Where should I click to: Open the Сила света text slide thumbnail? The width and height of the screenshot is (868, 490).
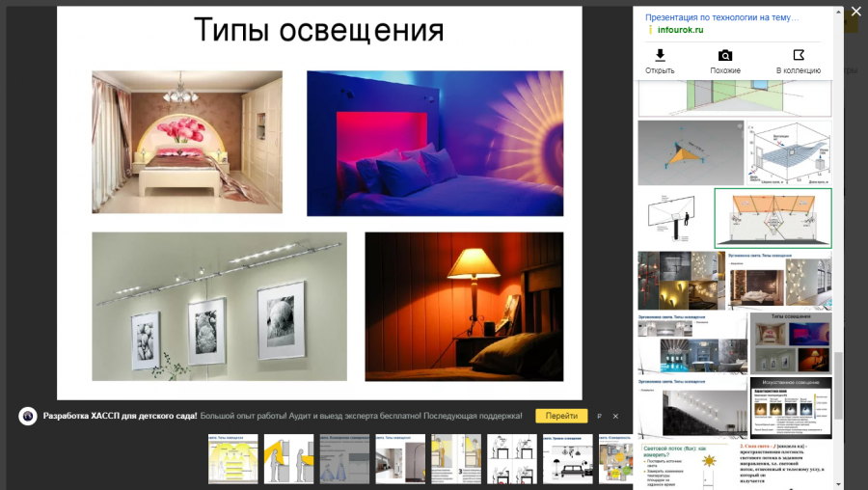(x=784, y=465)
